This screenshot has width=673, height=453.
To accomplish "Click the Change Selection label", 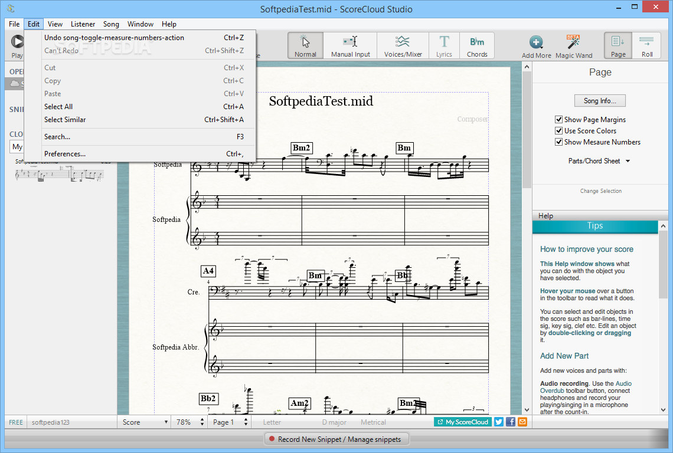I will tap(600, 191).
